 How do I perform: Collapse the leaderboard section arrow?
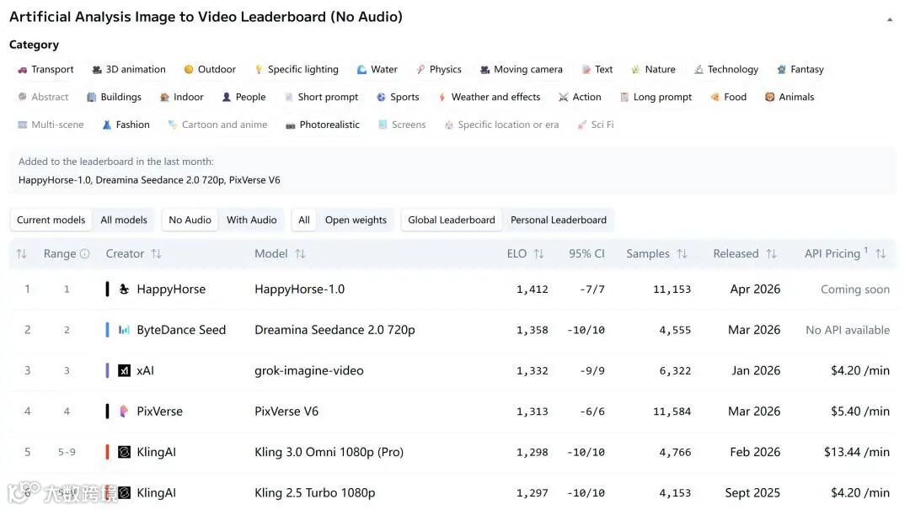click(890, 19)
